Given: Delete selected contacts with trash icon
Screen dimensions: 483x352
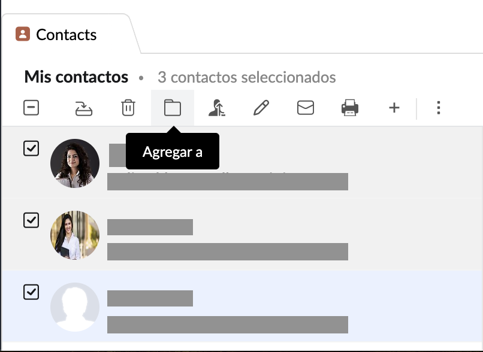Looking at the screenshot, I should pyautogui.click(x=128, y=108).
